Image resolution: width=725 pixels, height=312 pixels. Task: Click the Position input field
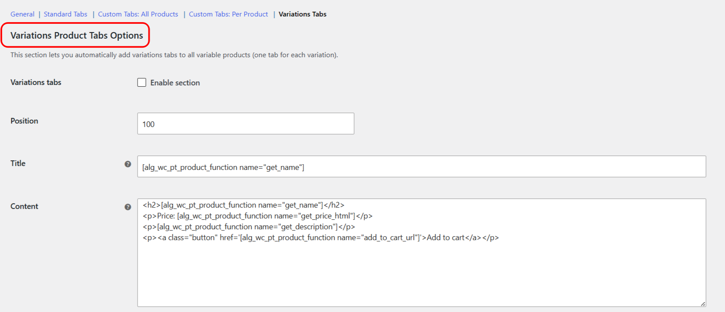246,123
